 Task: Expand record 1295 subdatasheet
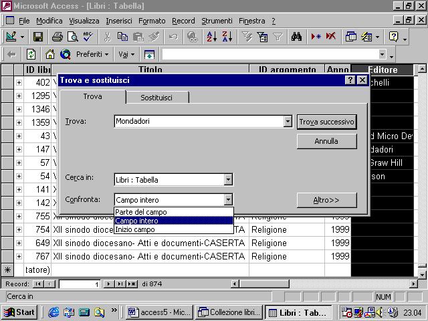(x=19, y=96)
